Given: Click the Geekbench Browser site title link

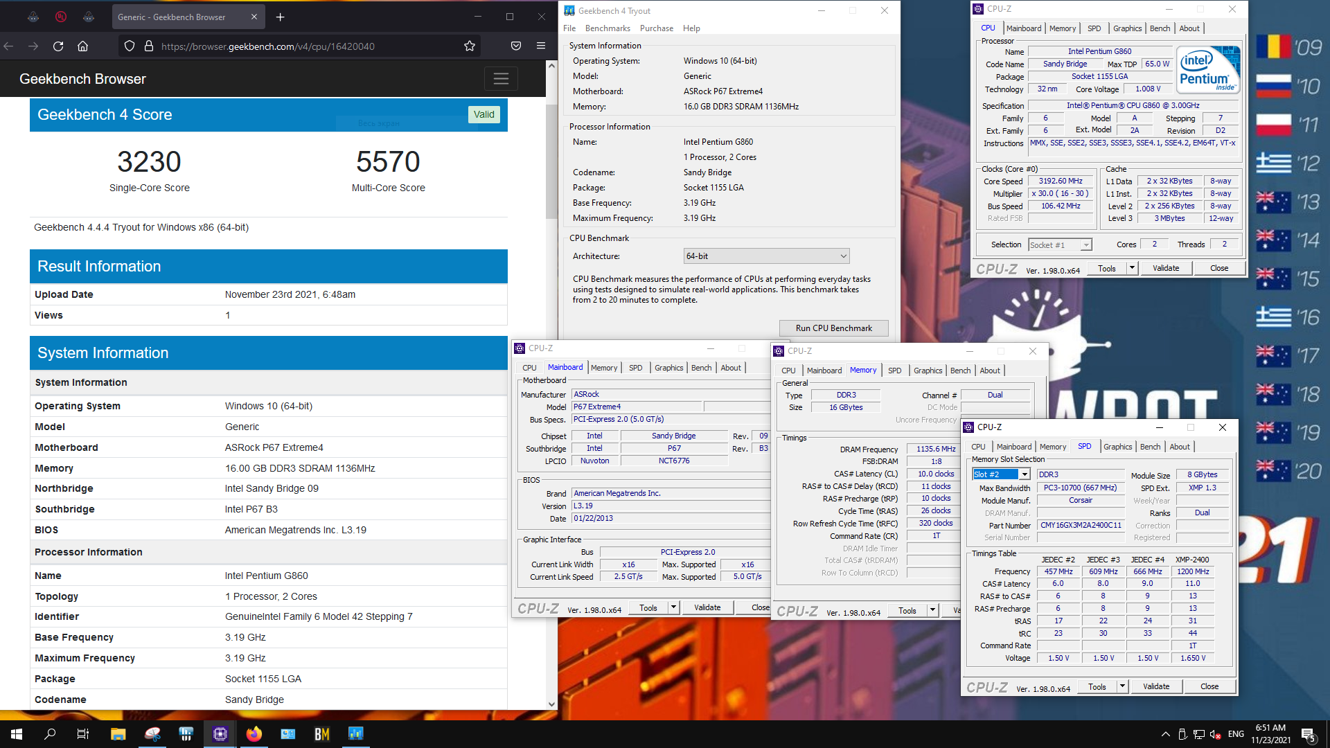Looking at the screenshot, I should tap(82, 79).
